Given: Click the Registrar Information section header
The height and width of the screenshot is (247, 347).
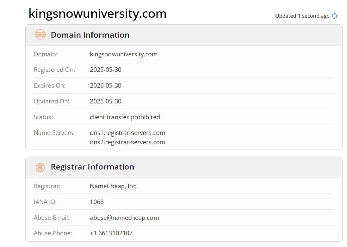Looking at the screenshot, I should click(x=93, y=167).
